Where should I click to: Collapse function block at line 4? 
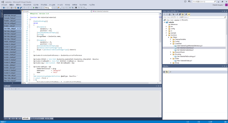pyautogui.click(x=29, y=19)
